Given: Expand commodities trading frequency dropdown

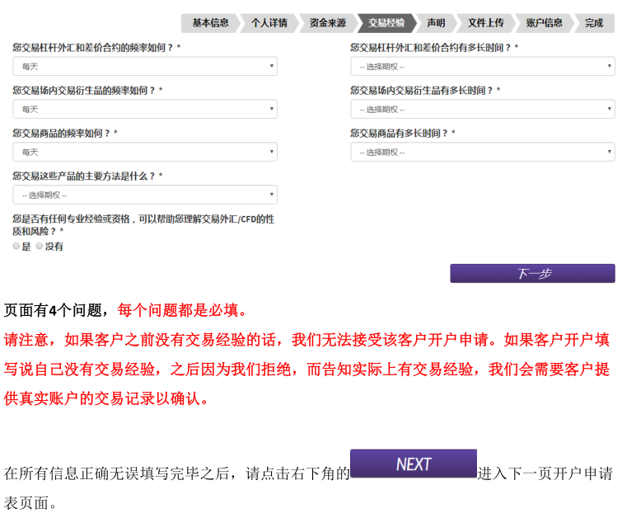Looking at the screenshot, I should [145, 152].
